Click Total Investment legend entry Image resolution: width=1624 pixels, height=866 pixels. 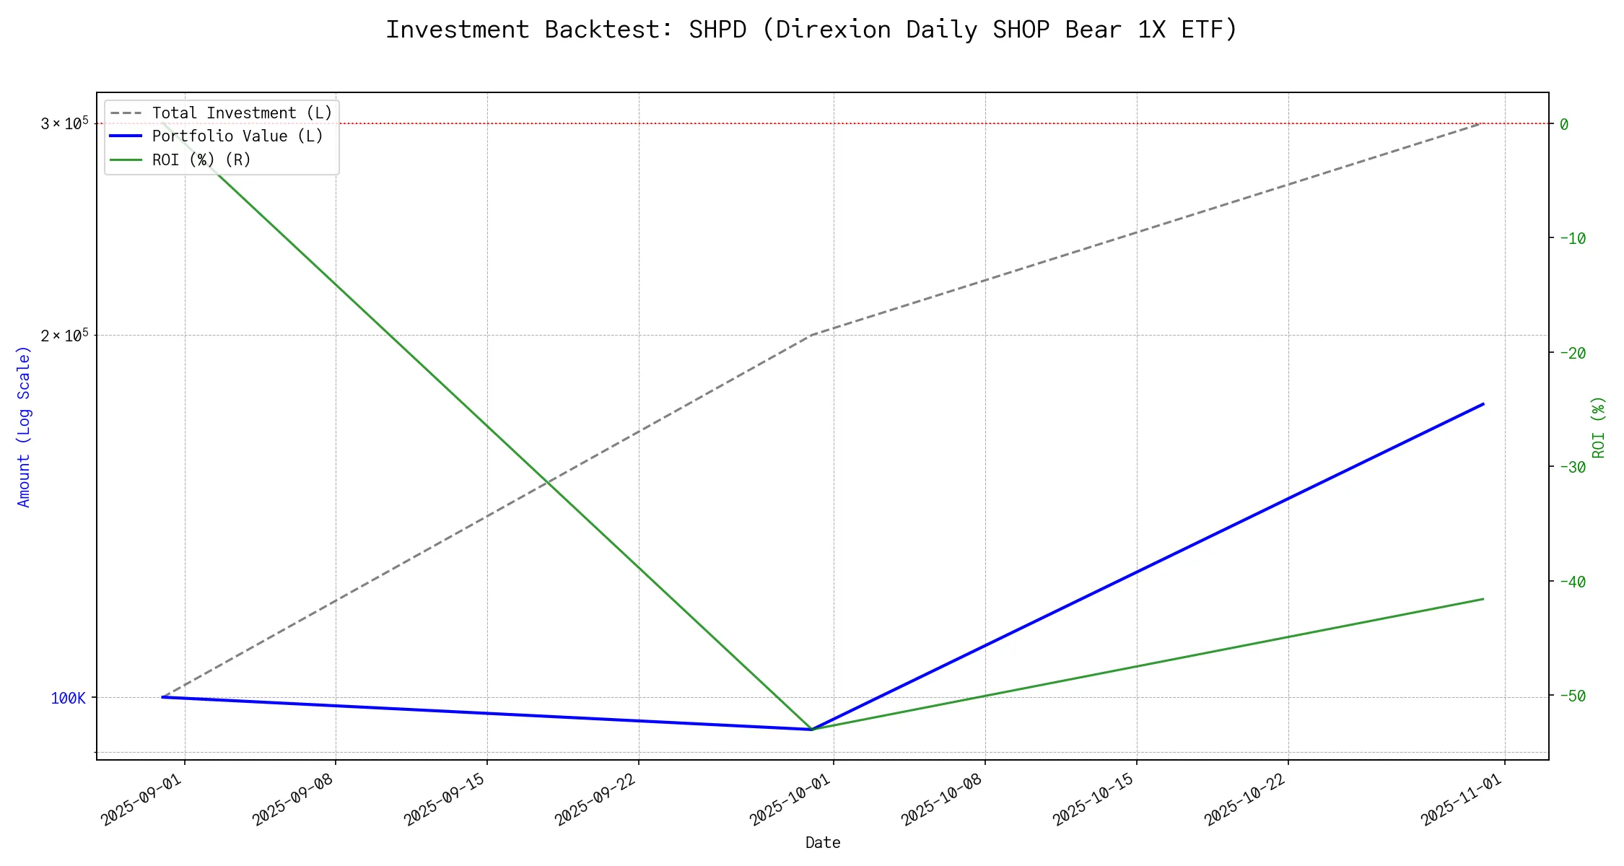[242, 113]
